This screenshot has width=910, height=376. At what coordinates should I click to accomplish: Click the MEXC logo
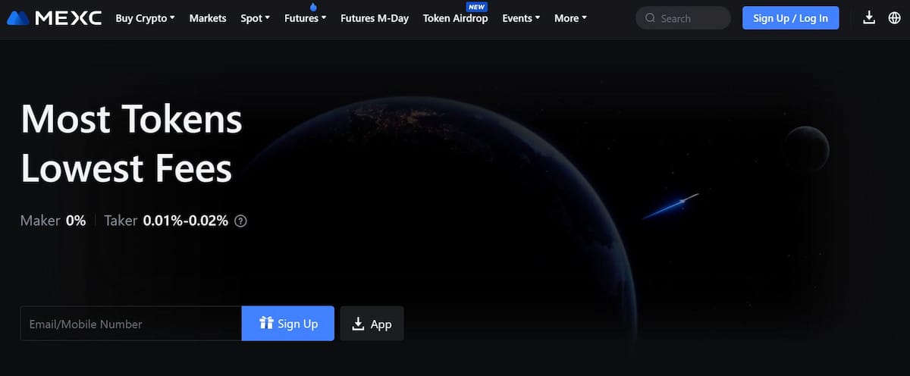pyautogui.click(x=54, y=18)
